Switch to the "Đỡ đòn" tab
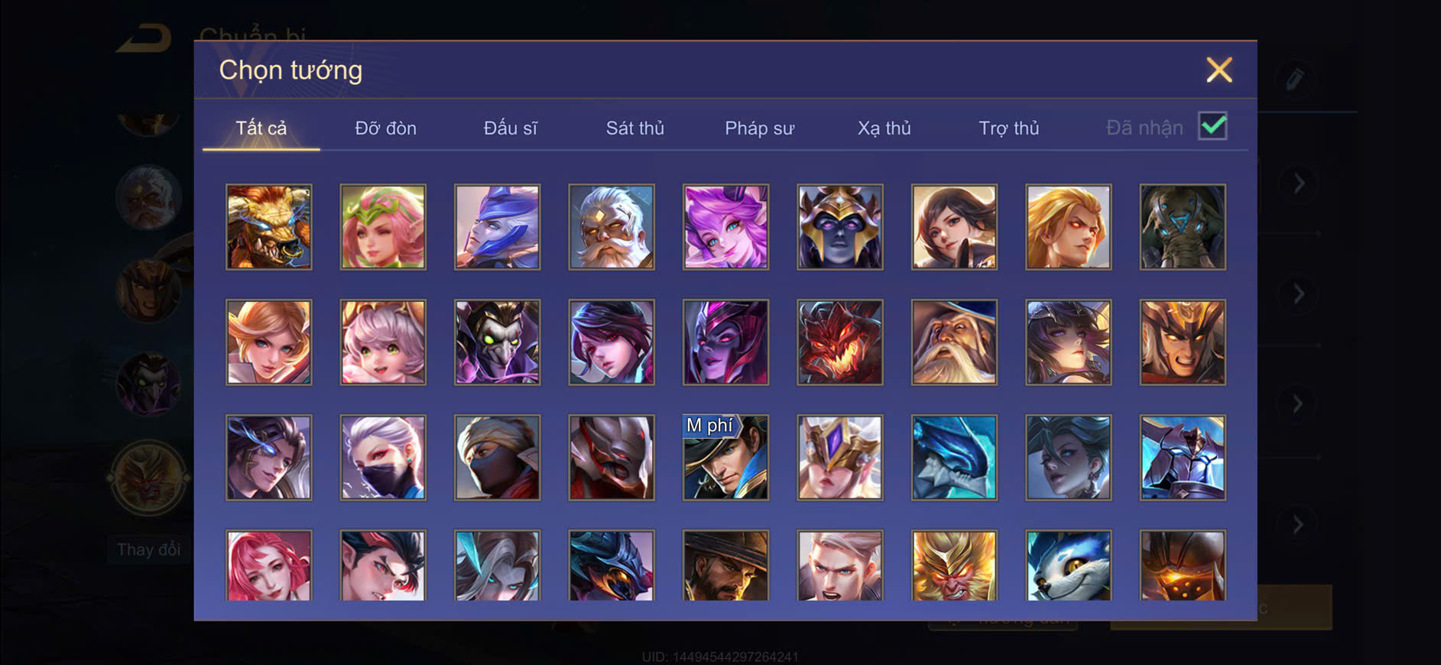 click(385, 128)
